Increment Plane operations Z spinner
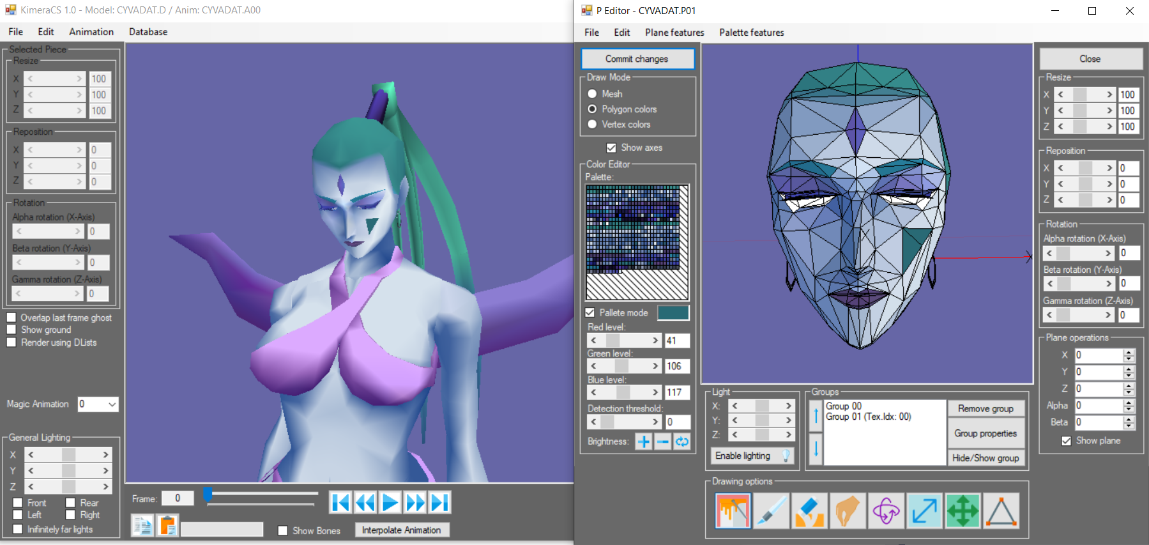Image resolution: width=1149 pixels, height=545 pixels. click(1129, 385)
